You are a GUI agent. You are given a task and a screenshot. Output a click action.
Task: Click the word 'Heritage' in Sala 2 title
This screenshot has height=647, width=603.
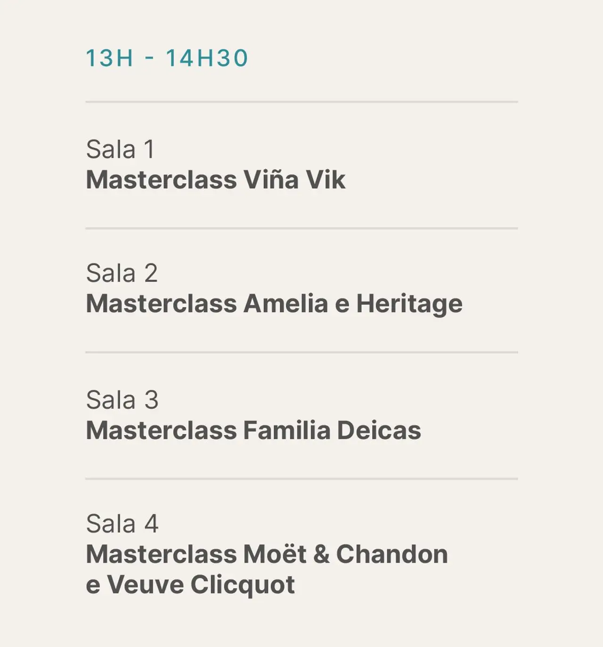[409, 304]
